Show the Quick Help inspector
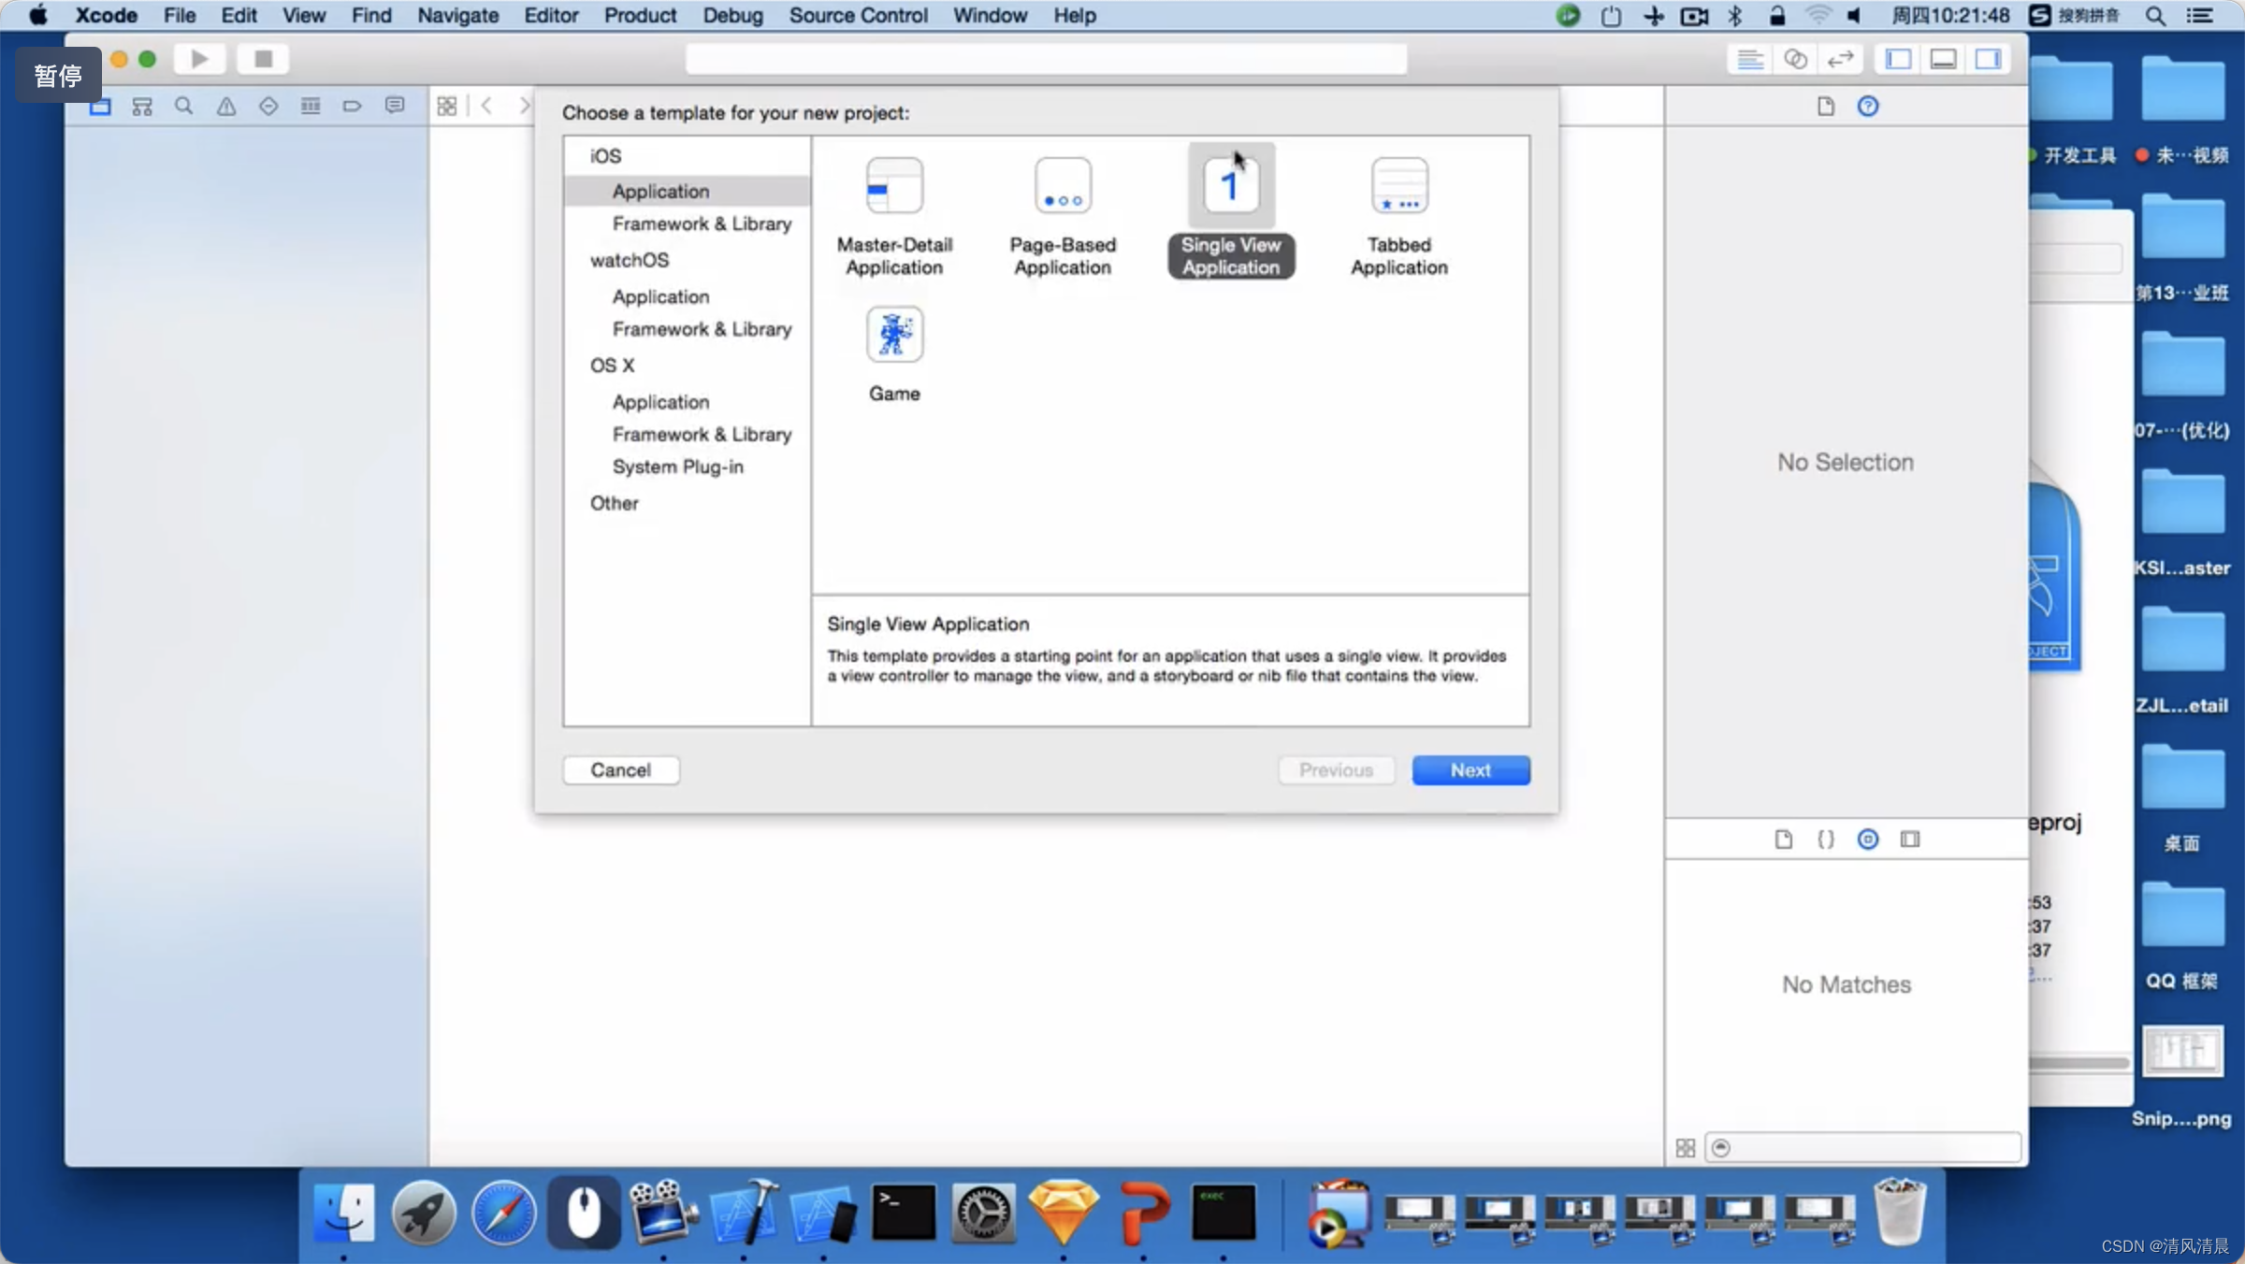Viewport: 2245px width, 1264px height. pyautogui.click(x=1868, y=107)
